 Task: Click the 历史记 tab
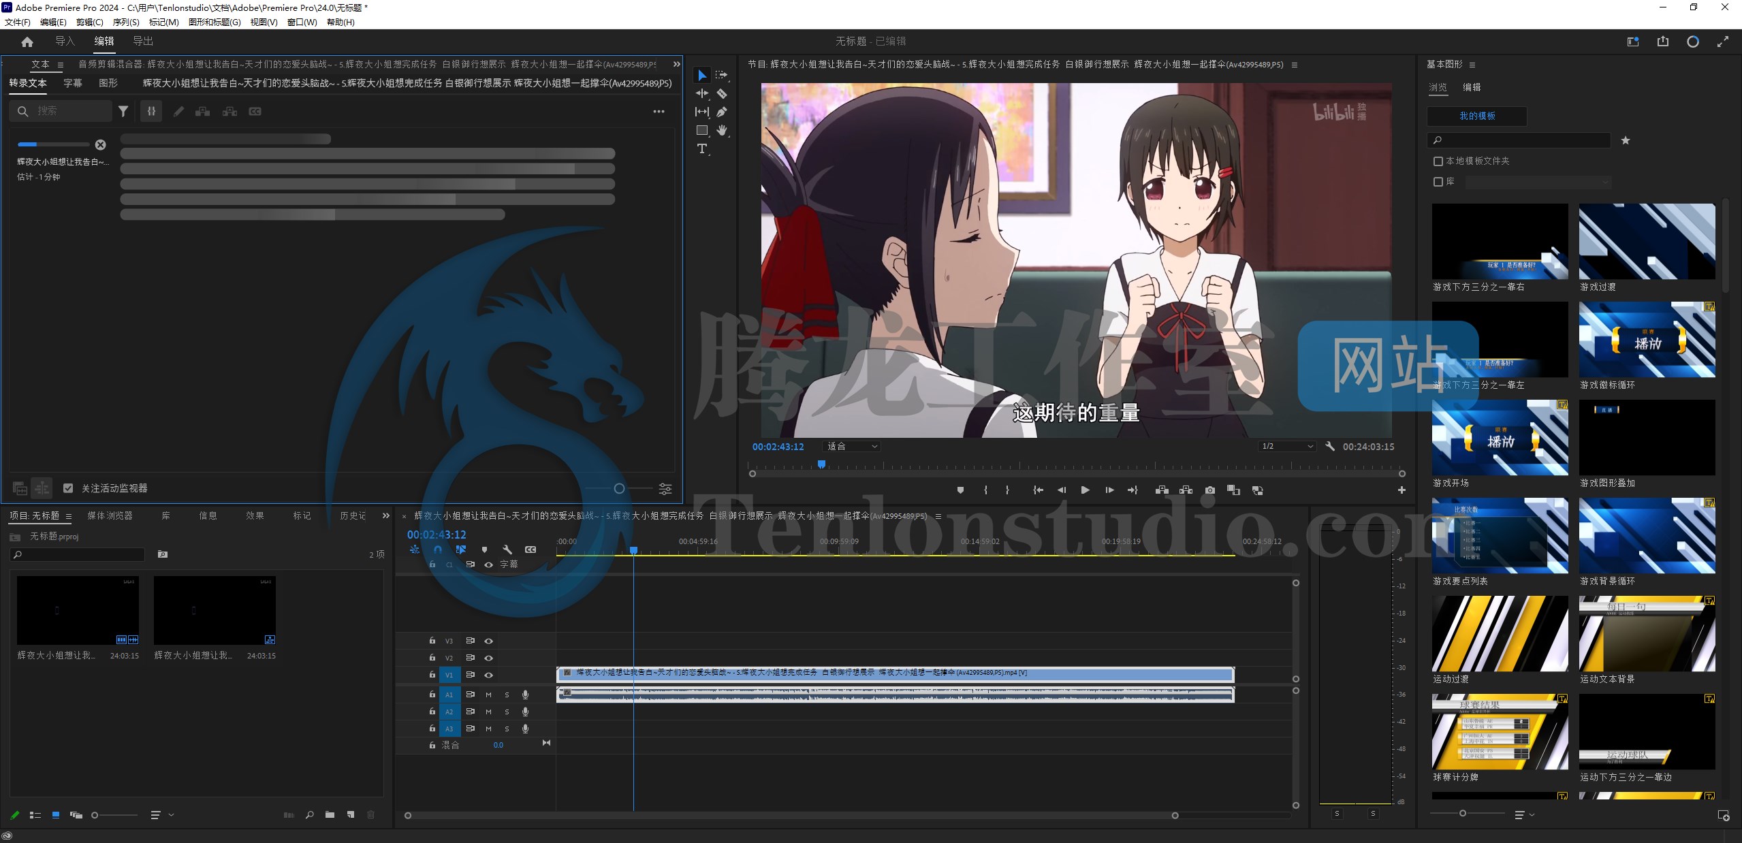click(353, 515)
